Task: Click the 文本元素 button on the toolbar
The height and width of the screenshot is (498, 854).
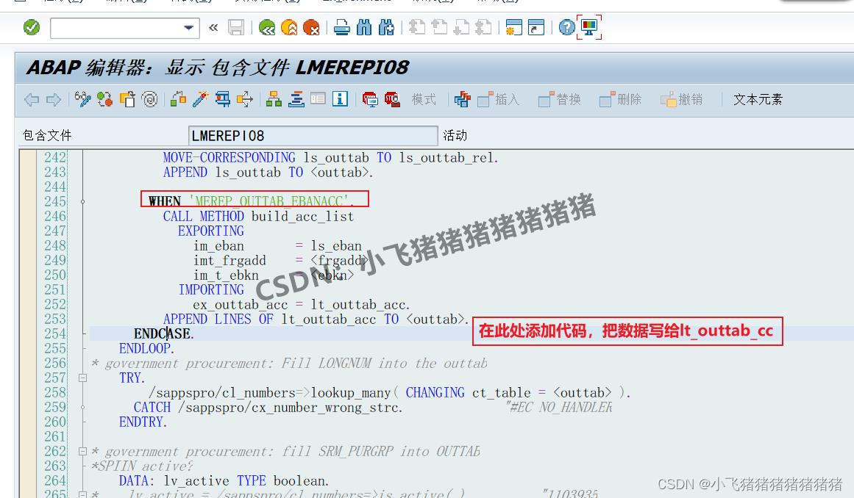Action: [757, 99]
